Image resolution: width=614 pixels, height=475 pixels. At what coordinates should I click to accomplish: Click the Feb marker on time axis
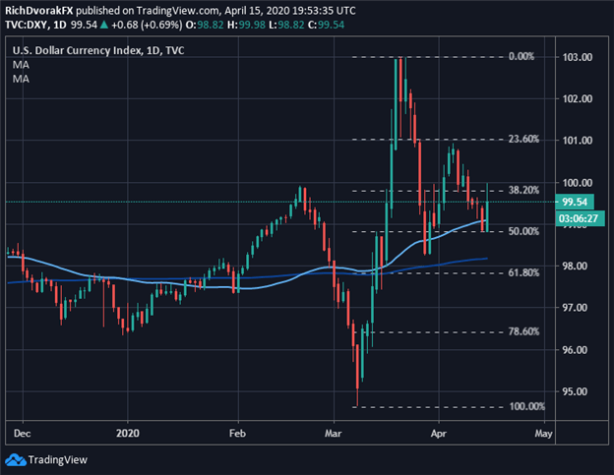coord(235,431)
